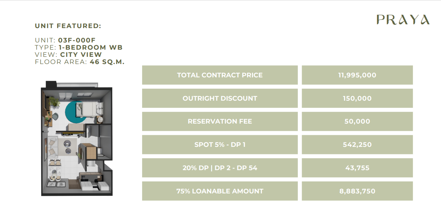Viewport: 441px width, 216px height.
Task: Click the 43,755 monthly payment value
Action: [x=357, y=168]
